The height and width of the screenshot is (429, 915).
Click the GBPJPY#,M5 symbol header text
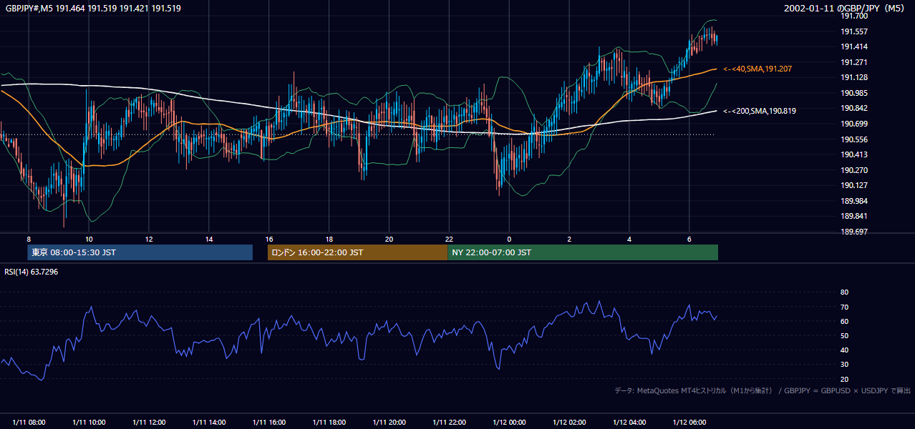93,9
